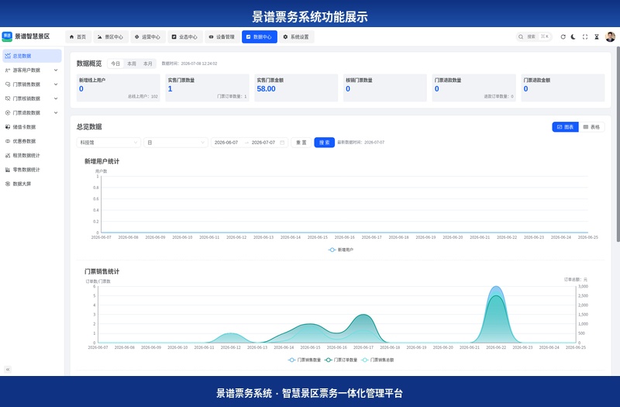The image size is (620, 407).
Task: Click the 搜索 input in top bar
Action: pos(534,36)
